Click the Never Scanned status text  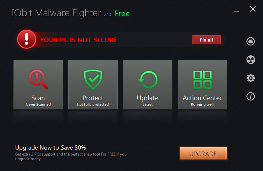pyautogui.click(x=38, y=104)
